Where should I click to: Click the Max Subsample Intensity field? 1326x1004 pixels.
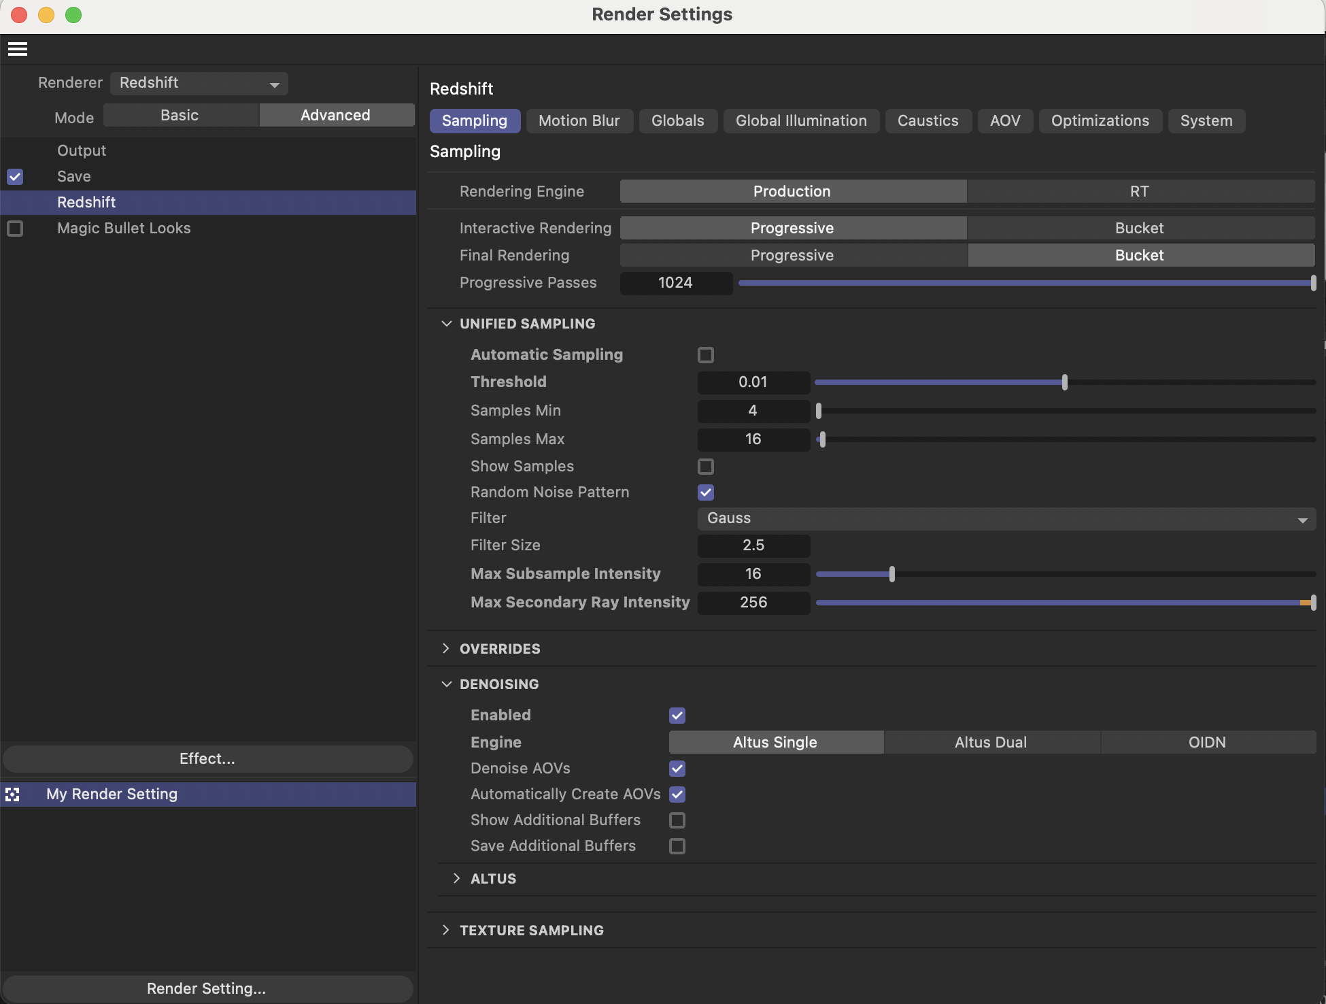pos(753,574)
